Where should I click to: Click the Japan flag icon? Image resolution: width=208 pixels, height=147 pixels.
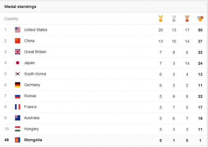click(18, 63)
